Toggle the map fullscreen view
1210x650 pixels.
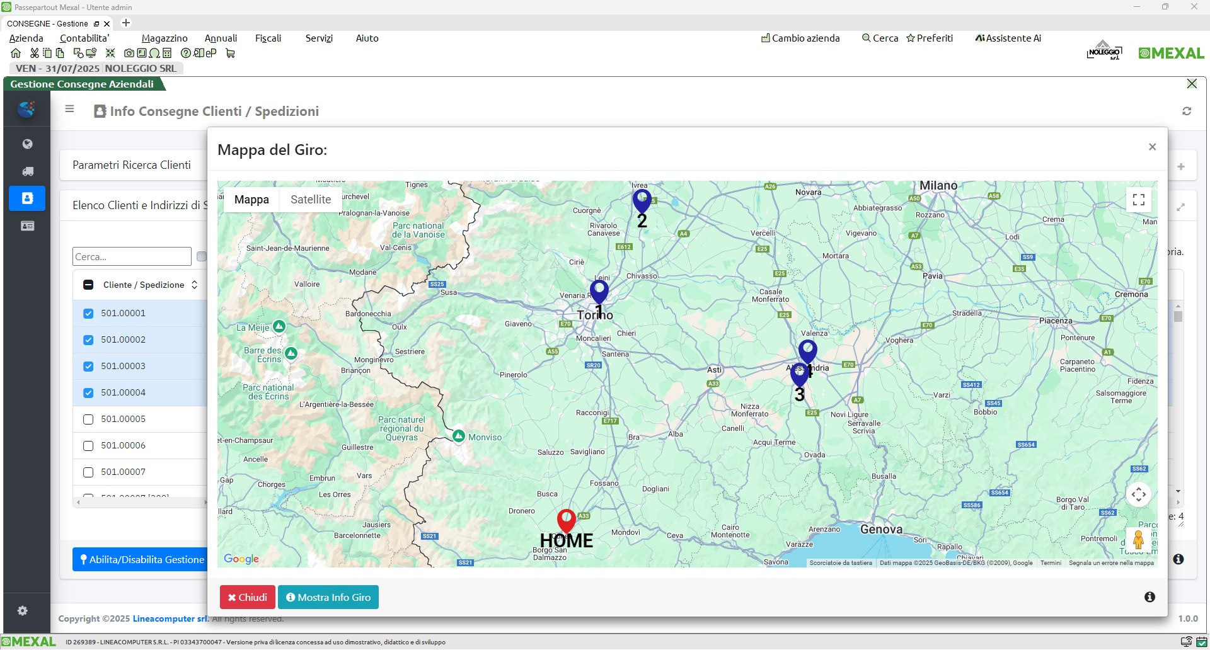click(1138, 200)
